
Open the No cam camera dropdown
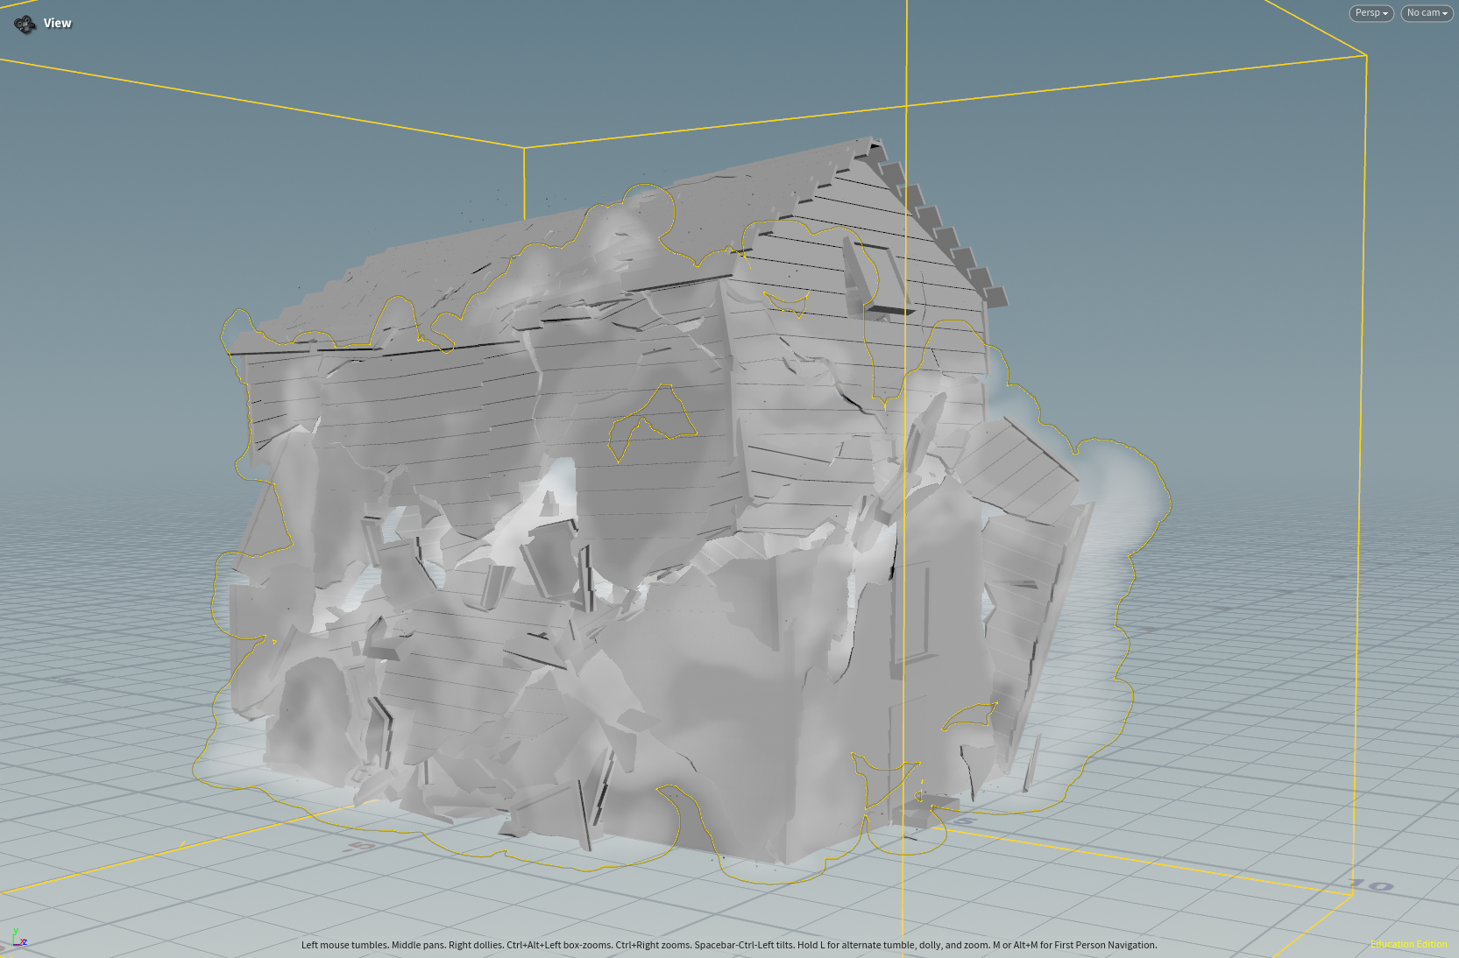[x=1427, y=13]
